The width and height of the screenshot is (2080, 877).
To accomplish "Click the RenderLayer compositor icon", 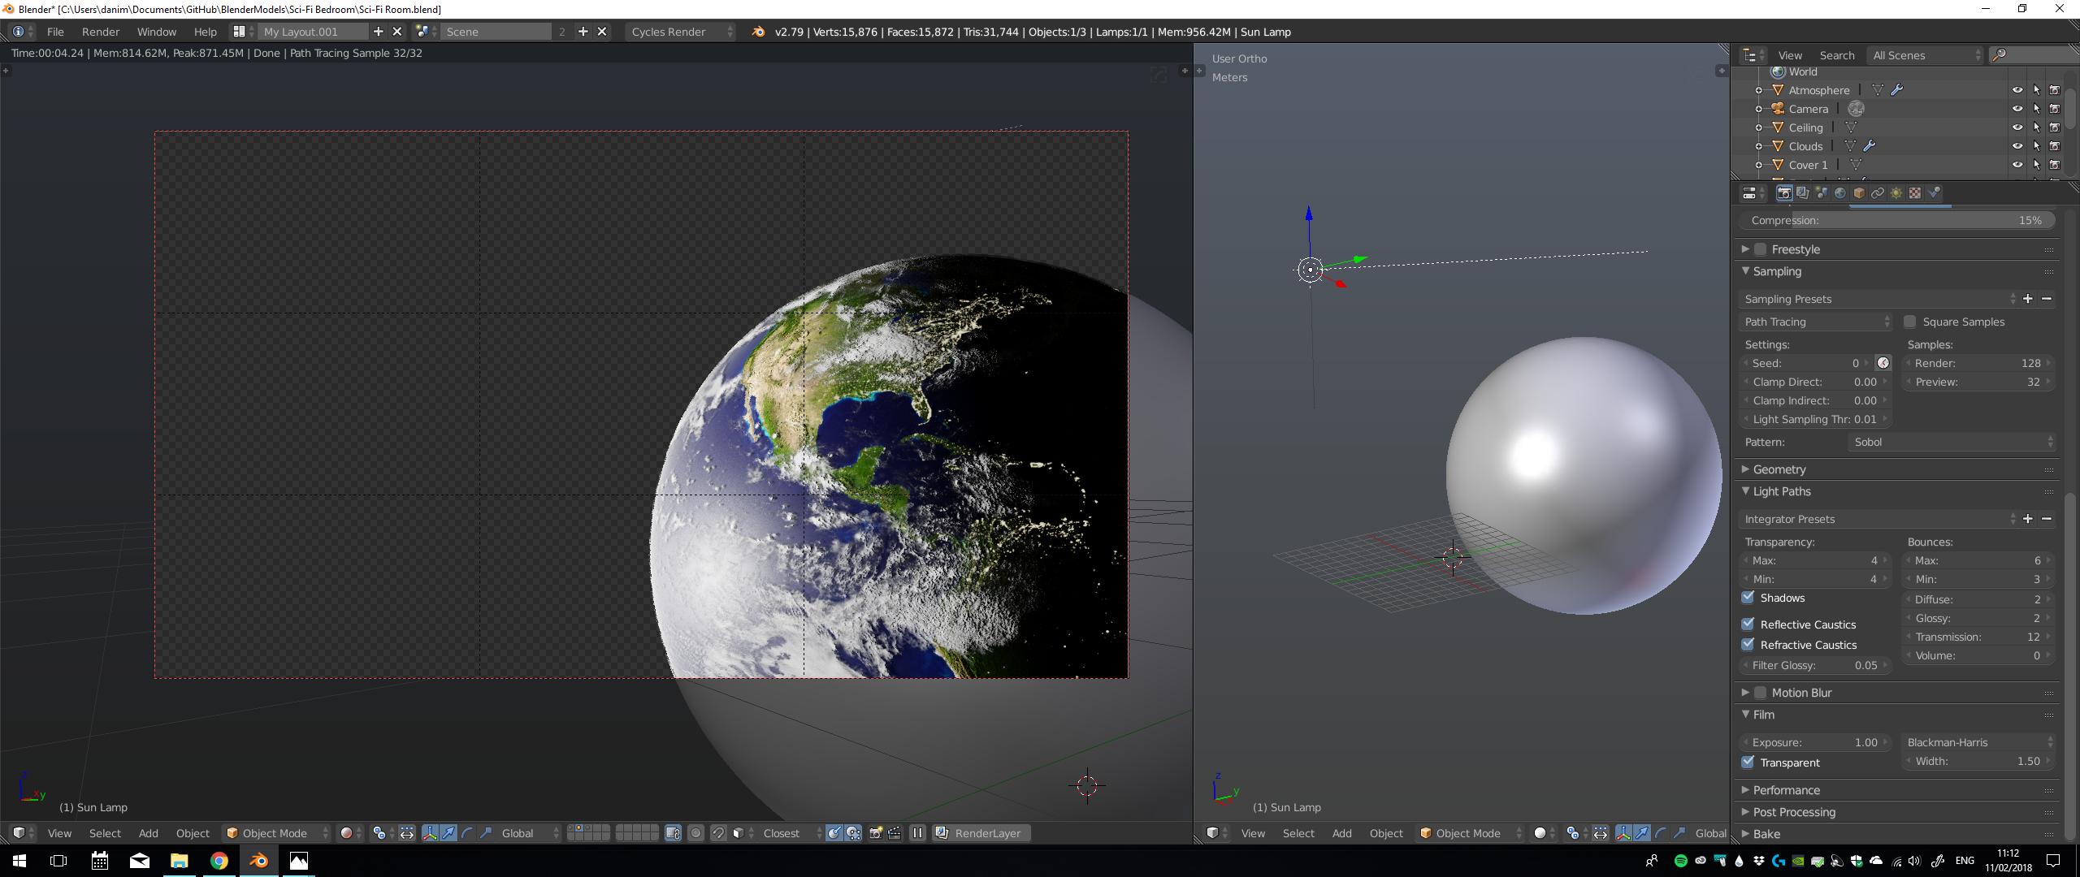I will 942,832.
